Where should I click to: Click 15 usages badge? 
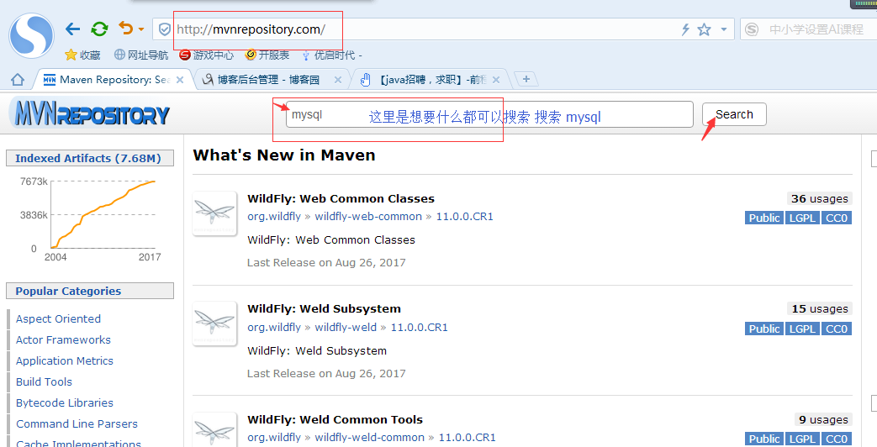819,309
